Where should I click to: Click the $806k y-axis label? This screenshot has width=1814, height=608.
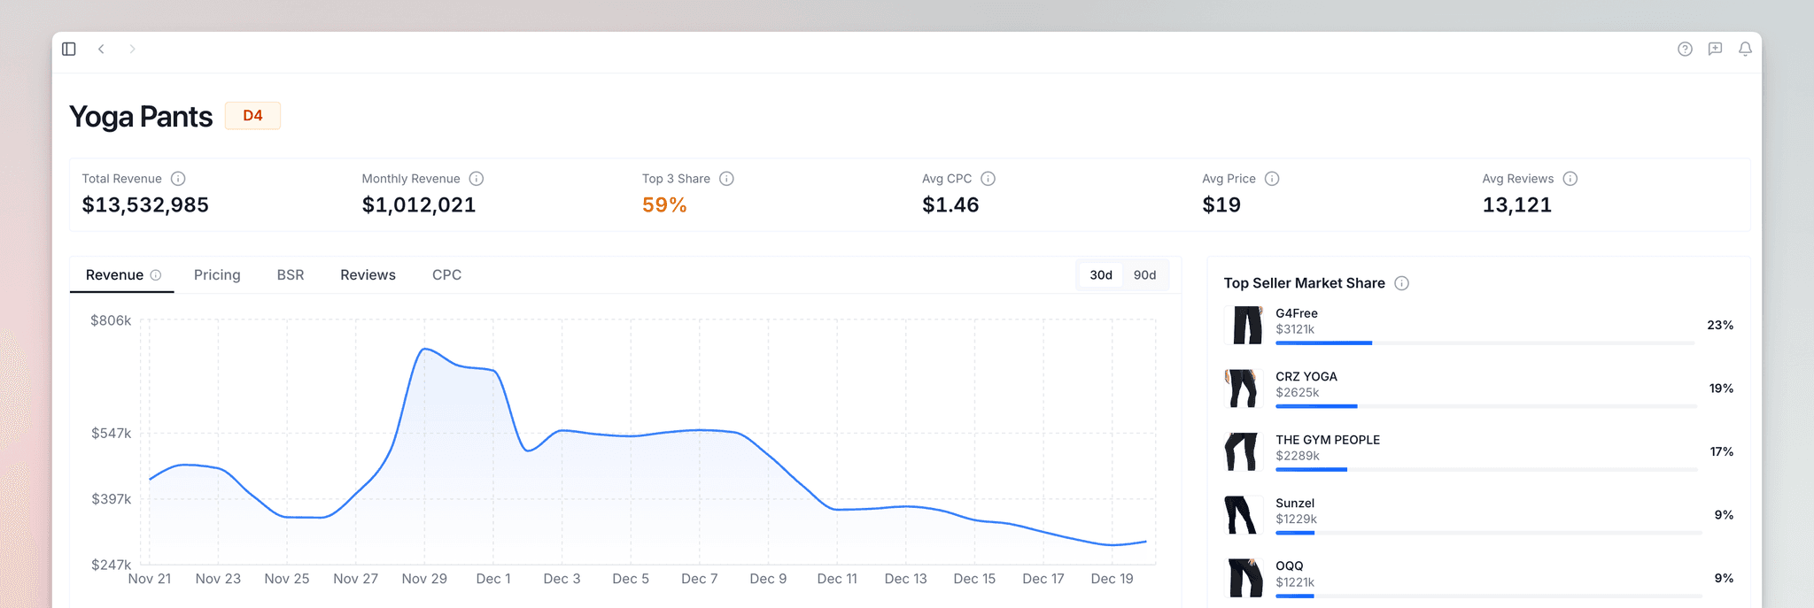(x=111, y=320)
